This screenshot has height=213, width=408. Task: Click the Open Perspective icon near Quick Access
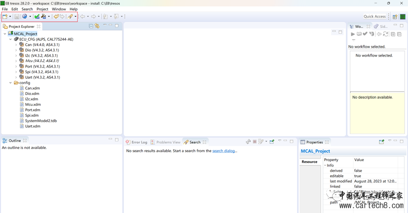(x=395, y=17)
